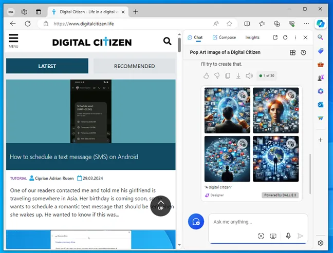Go back with the browser arrow
This screenshot has width=333, height=253.
pos(13,24)
